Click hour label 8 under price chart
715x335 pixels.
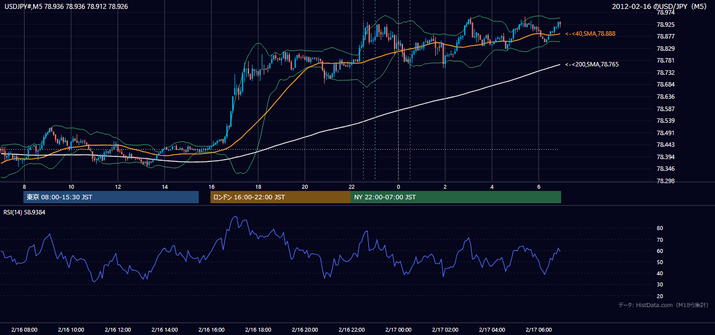pyautogui.click(x=25, y=186)
